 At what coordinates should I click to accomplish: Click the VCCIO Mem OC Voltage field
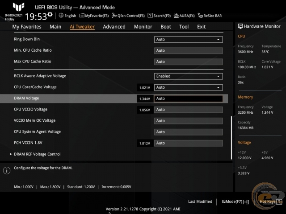[x=188, y=121]
